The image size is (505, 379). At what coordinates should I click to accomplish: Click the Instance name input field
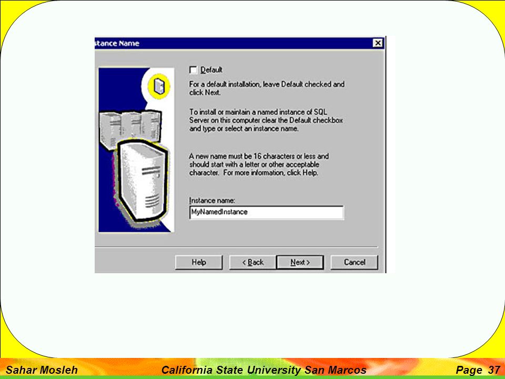267,213
